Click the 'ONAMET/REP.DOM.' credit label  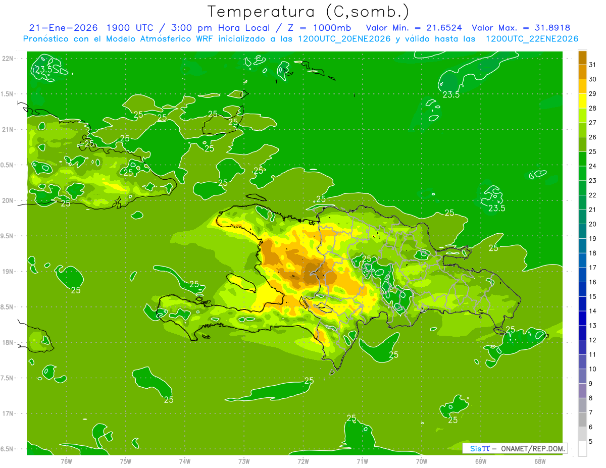[533, 448]
